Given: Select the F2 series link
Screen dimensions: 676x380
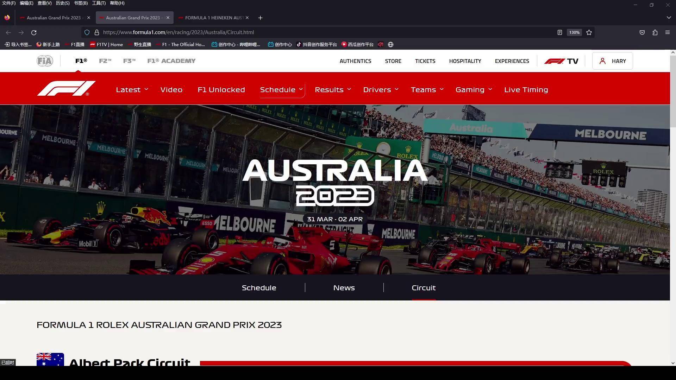Looking at the screenshot, I should tap(105, 61).
